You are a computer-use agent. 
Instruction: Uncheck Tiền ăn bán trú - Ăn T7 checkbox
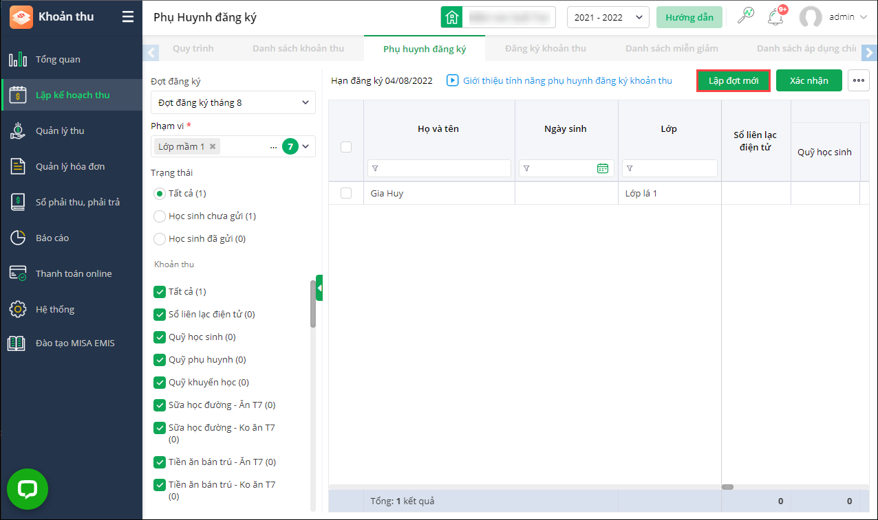[x=160, y=462]
